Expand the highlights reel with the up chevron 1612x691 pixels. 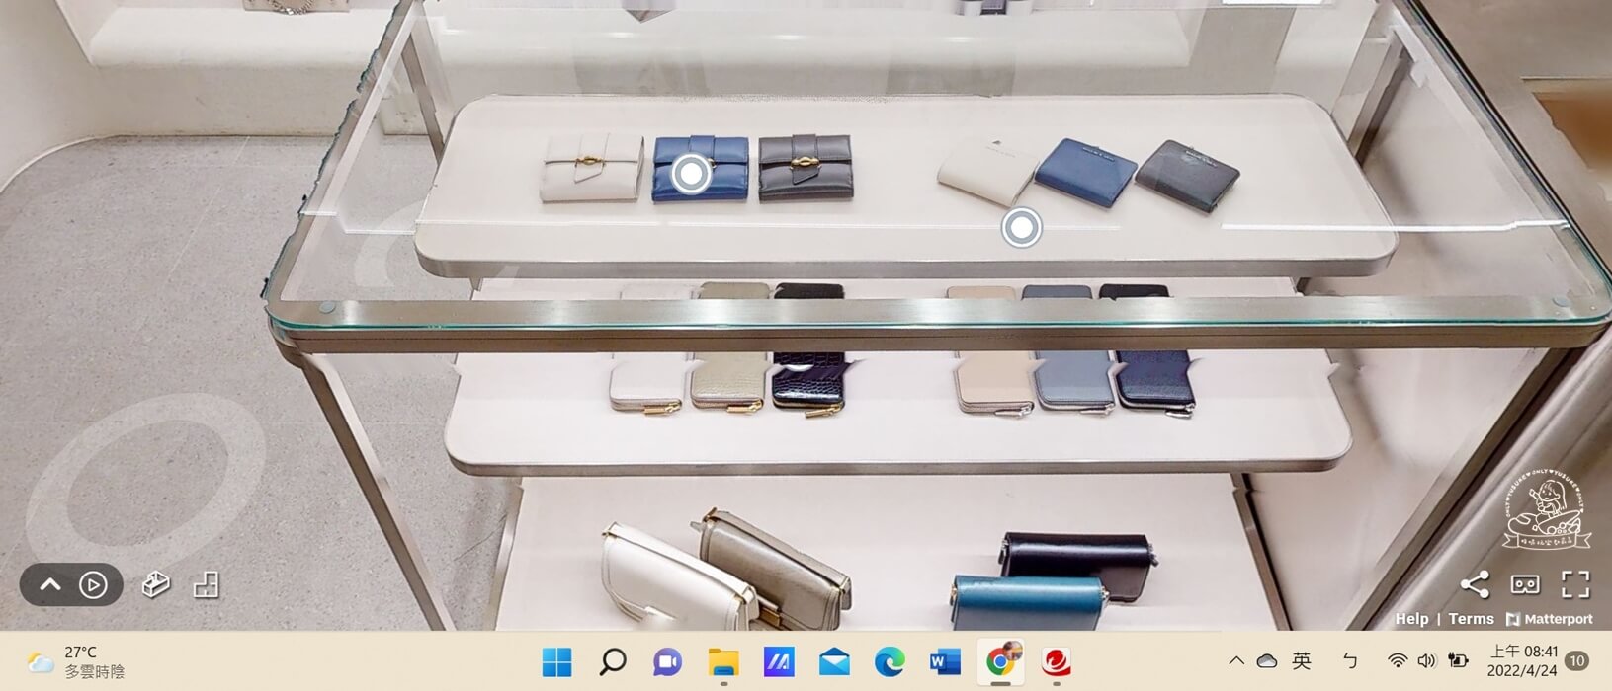(50, 584)
